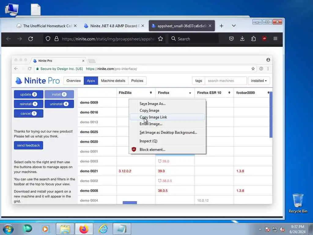313x235 pixels.
Task: Open Firefox extensions puzzle icon
Action: pyautogui.click(x=253, y=39)
